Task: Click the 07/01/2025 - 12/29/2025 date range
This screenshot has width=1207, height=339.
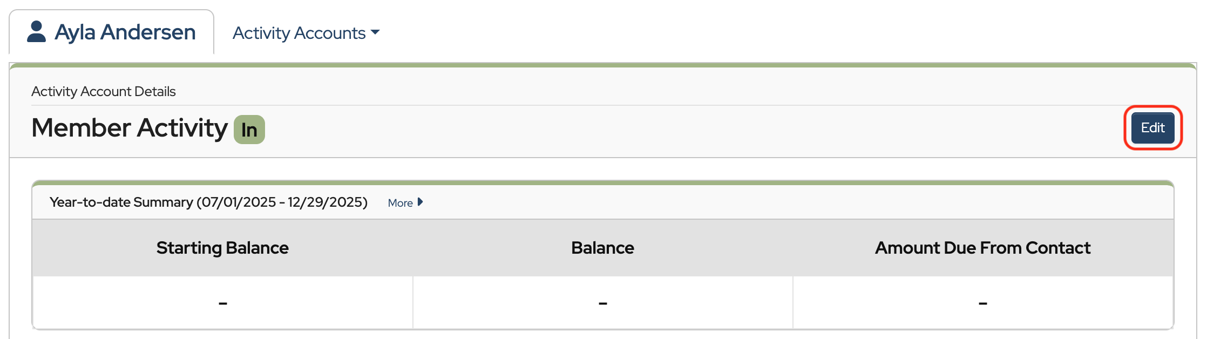Action: (x=282, y=202)
